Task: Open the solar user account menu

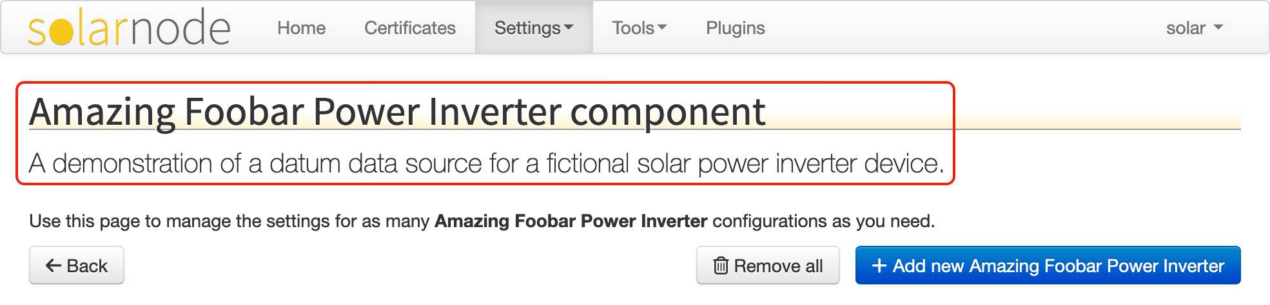Action: click(x=1194, y=28)
